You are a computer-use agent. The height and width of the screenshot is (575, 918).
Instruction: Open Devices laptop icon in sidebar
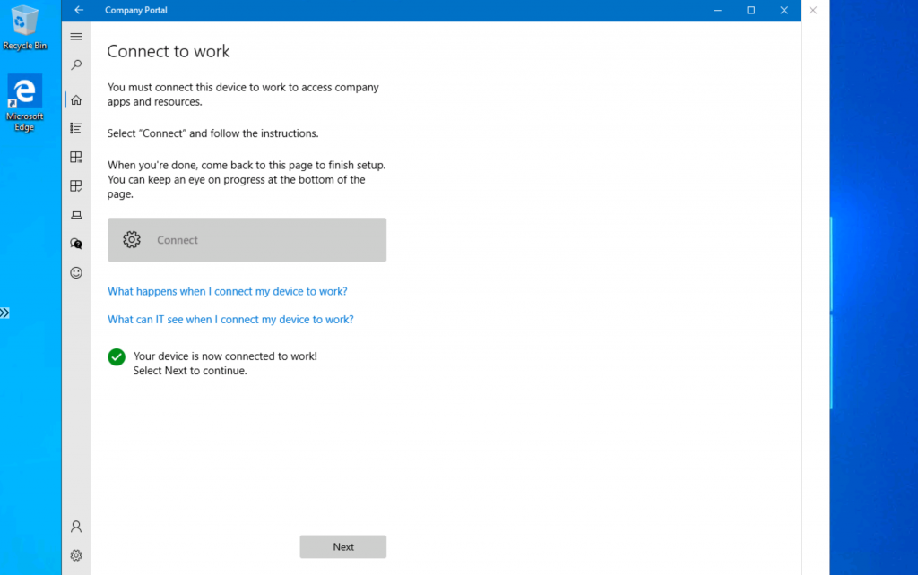[76, 215]
